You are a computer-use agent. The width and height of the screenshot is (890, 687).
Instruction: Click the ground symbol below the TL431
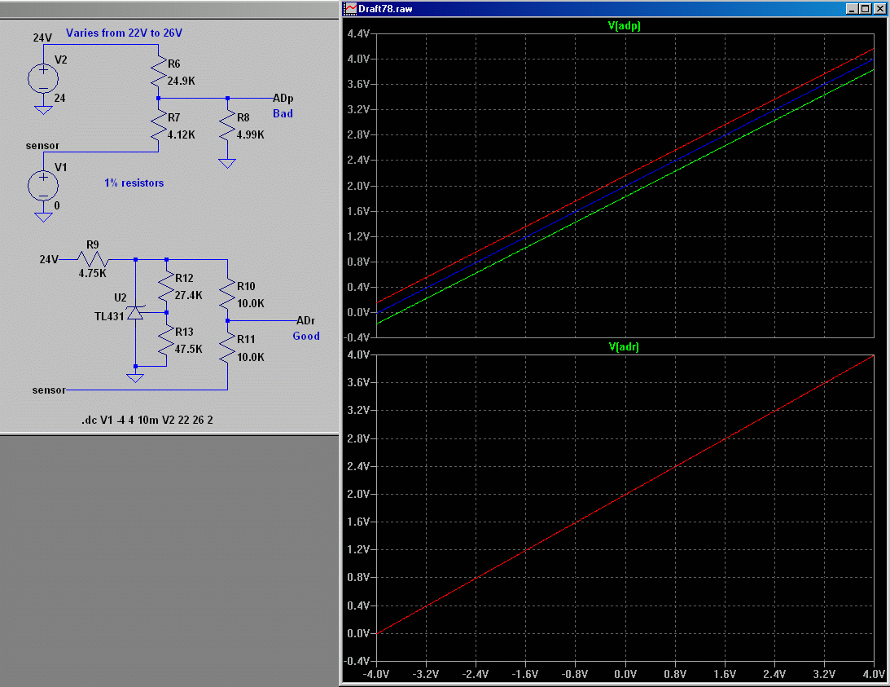click(135, 377)
